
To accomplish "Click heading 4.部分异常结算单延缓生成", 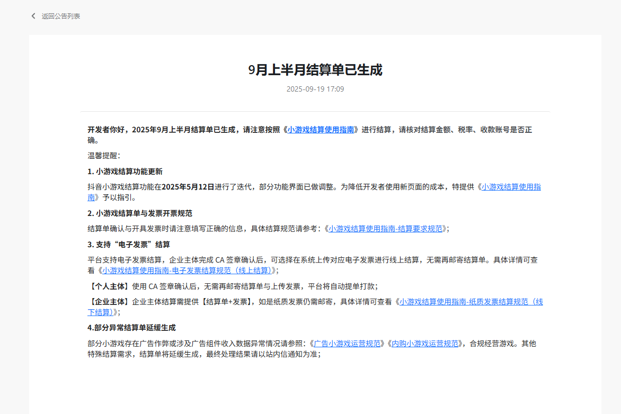I will click(131, 328).
